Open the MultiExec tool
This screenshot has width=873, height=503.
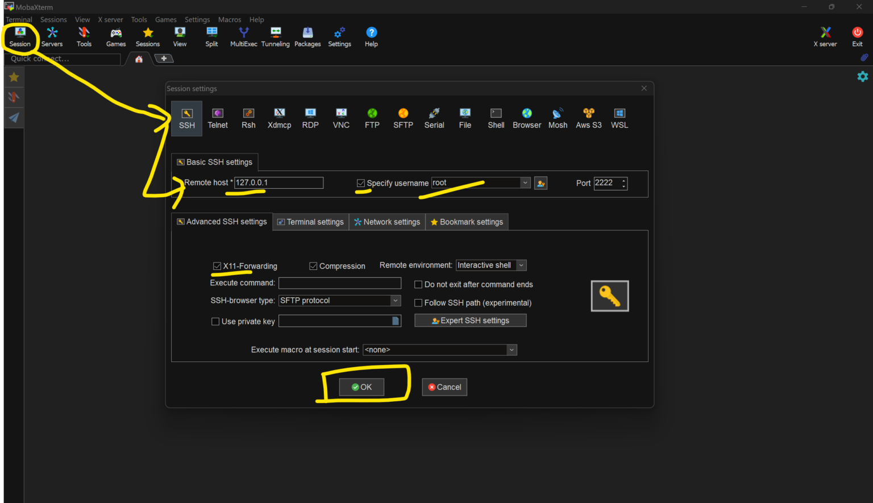tap(243, 36)
